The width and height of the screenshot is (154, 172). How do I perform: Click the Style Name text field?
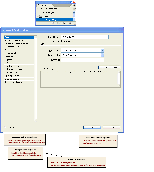(x=85, y=37)
